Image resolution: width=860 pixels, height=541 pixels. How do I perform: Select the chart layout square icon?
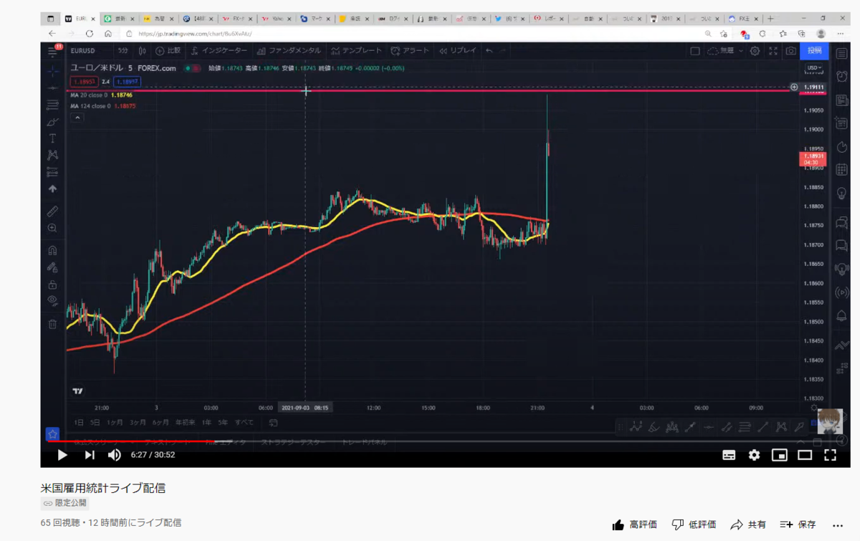694,51
